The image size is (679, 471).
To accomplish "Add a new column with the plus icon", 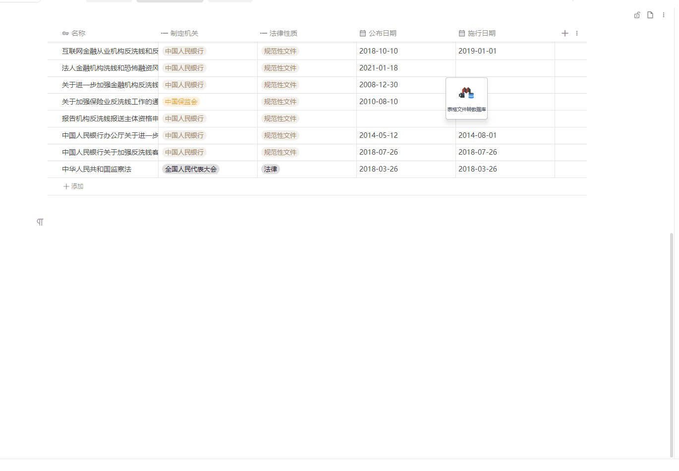I will [x=565, y=33].
